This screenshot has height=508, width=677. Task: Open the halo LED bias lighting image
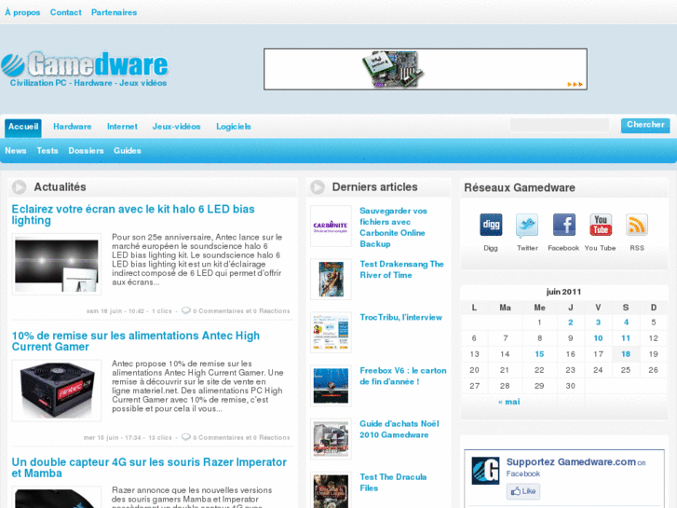pos(57,264)
